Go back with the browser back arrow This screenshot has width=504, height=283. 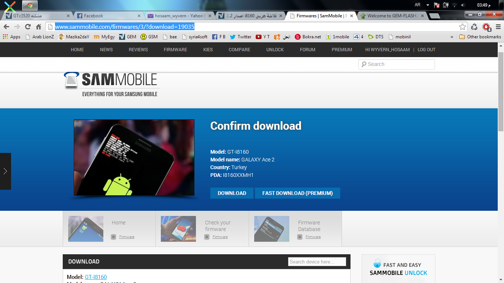(x=7, y=27)
